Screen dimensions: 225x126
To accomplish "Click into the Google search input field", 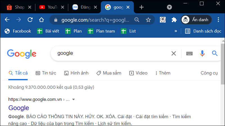I will pyautogui.click(x=112, y=53).
